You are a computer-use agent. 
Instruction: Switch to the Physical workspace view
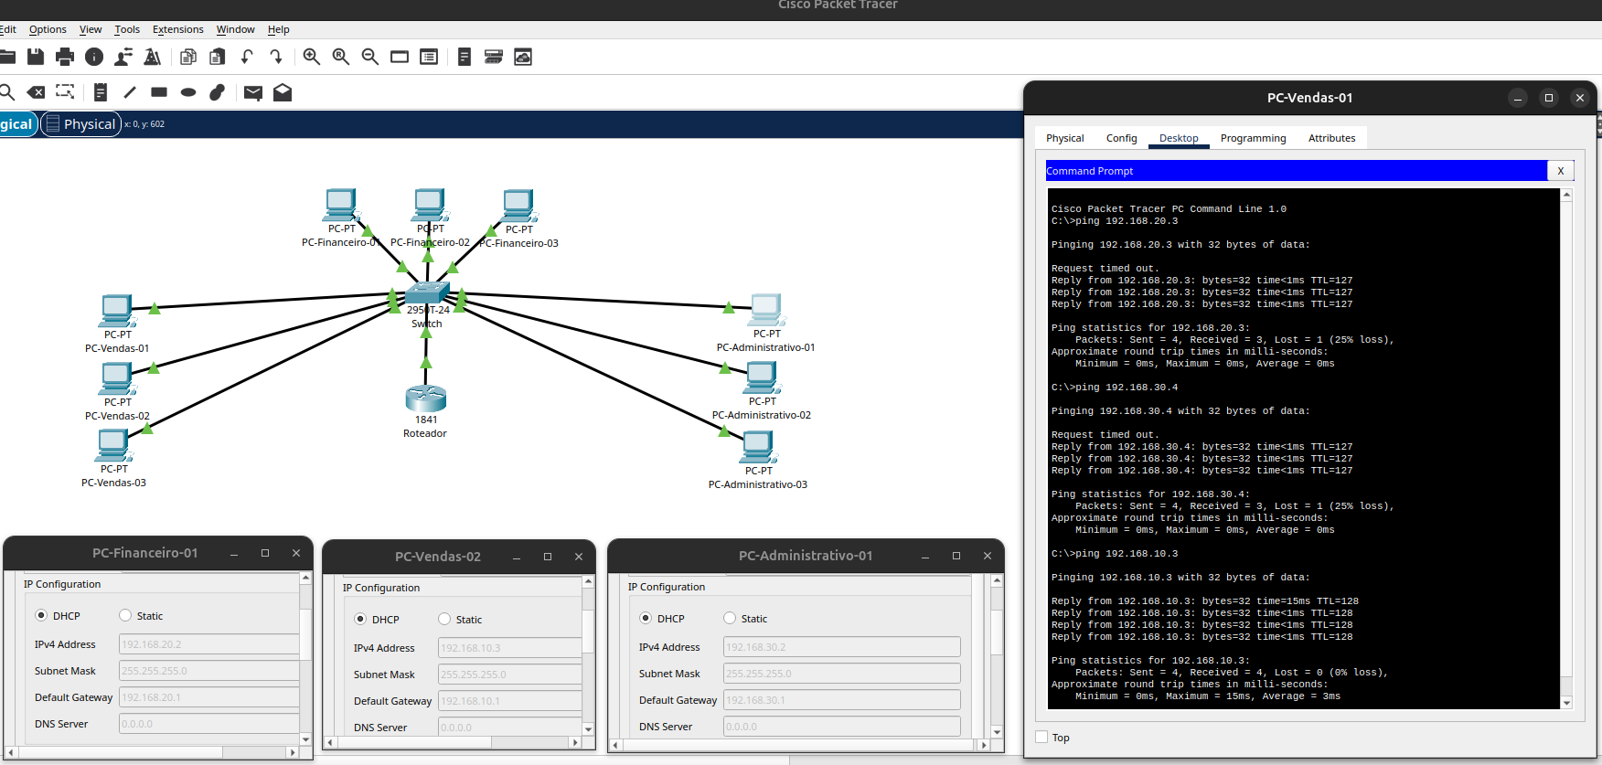[x=81, y=124]
